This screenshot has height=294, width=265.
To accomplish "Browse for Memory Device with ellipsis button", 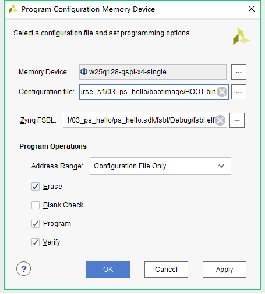I will tap(239, 72).
